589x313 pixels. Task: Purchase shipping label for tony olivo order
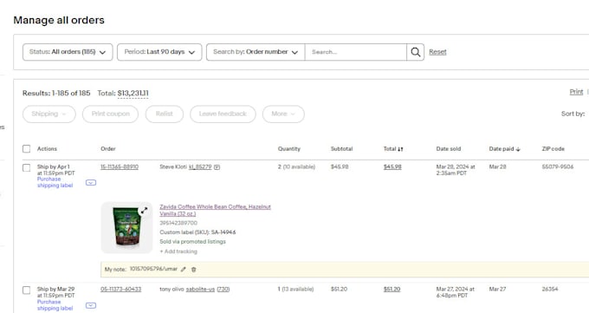[55, 304]
